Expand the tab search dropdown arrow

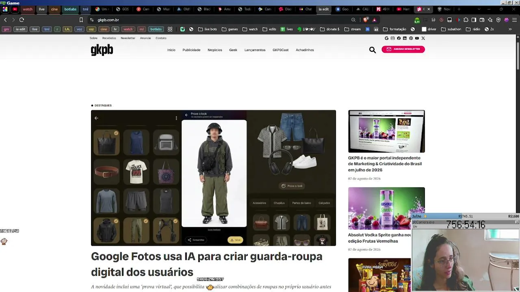coord(479,9)
